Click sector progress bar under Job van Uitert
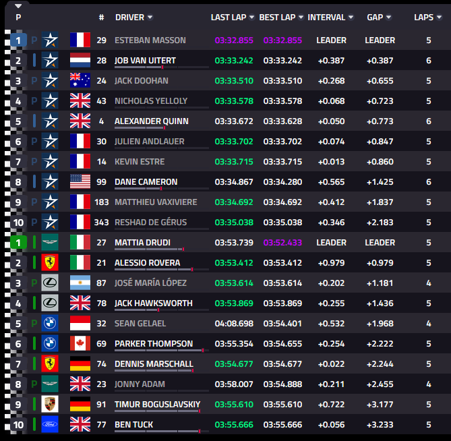This screenshot has width=451, height=441. click(162, 67)
